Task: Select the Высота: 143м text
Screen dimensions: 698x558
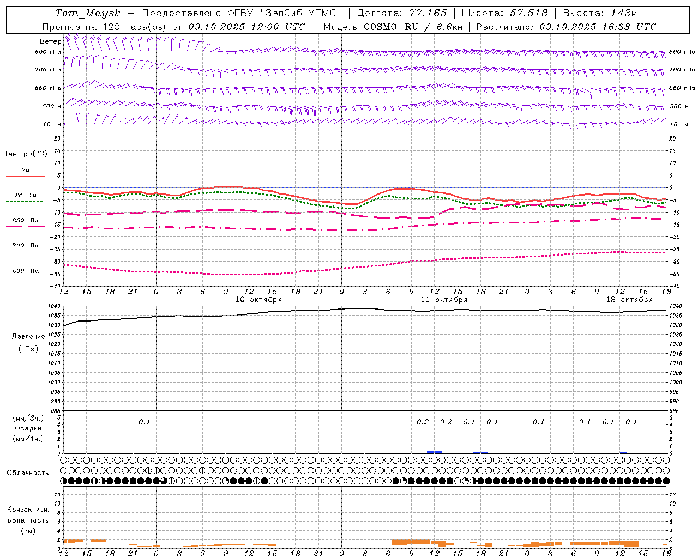Action: [x=600, y=13]
